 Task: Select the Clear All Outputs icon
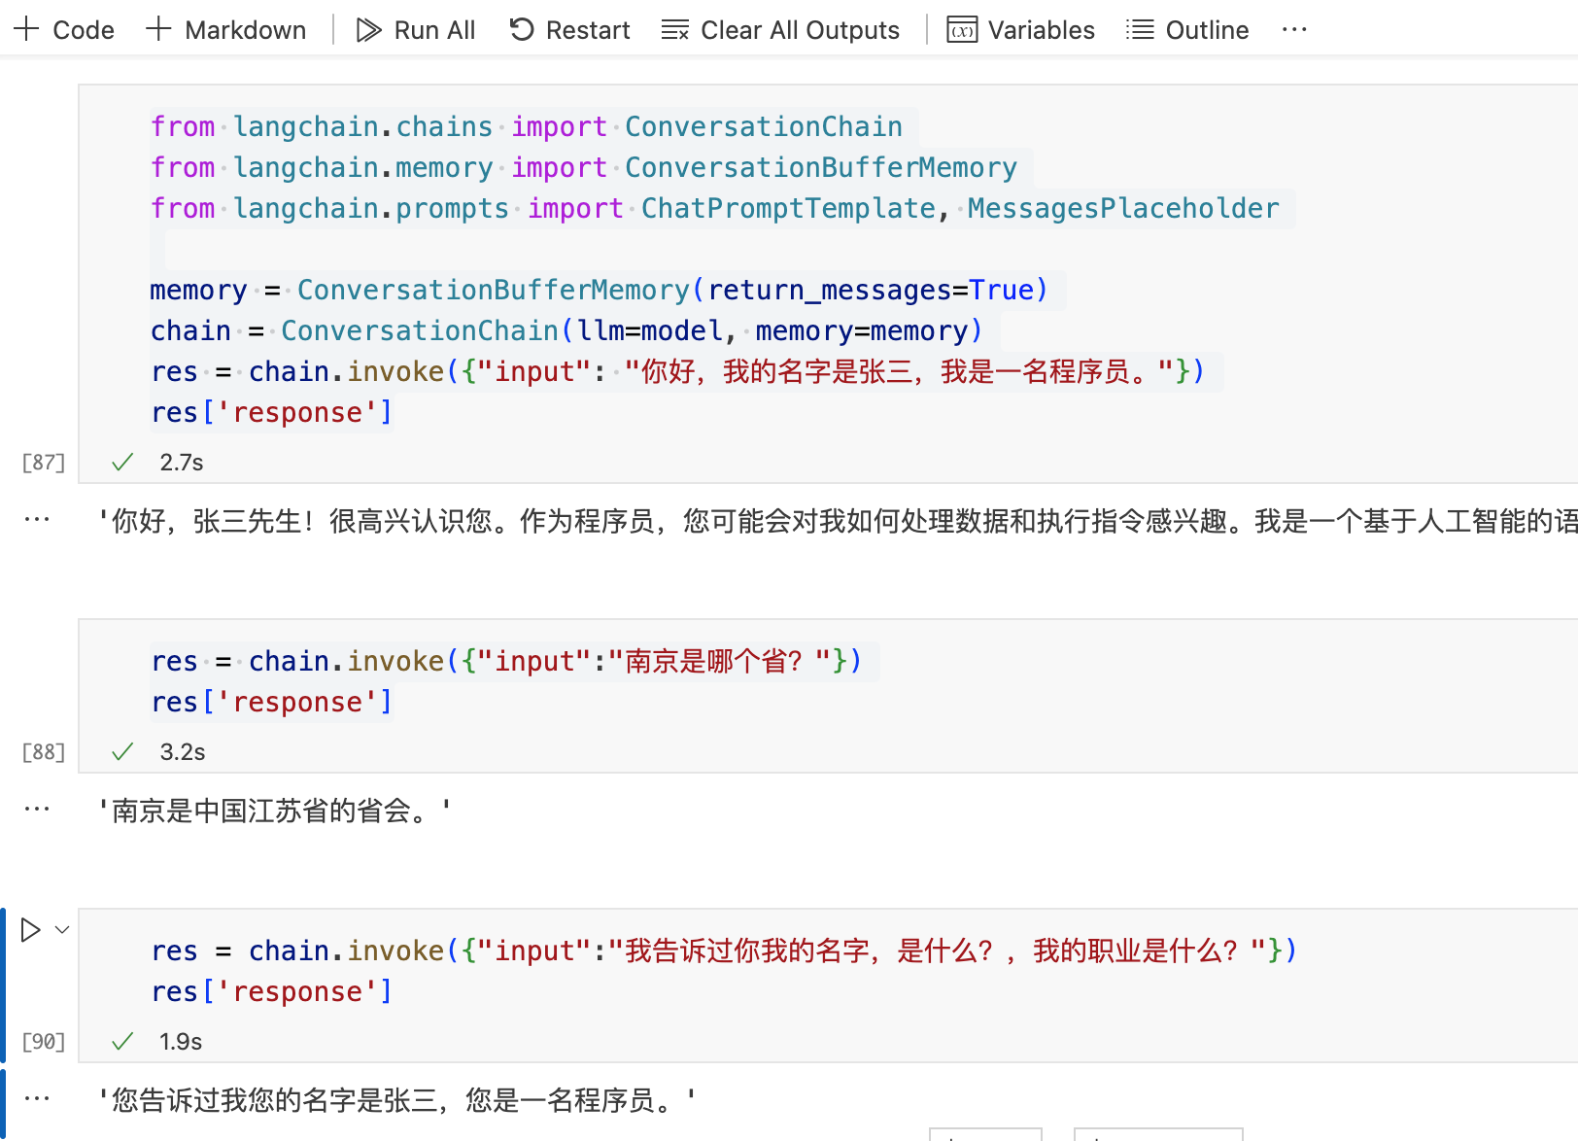coord(673,29)
